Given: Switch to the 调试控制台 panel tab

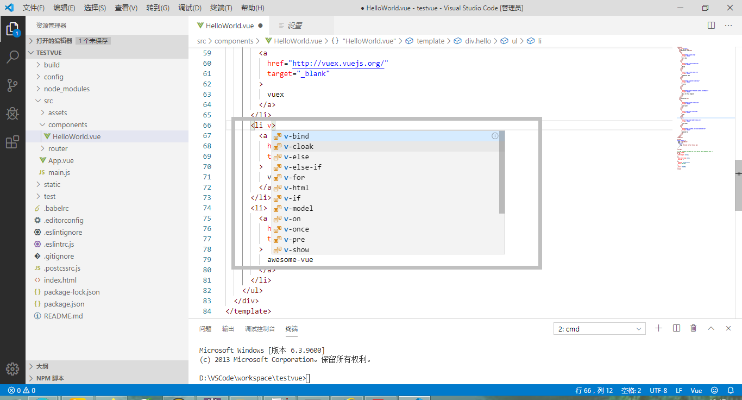Looking at the screenshot, I should [x=260, y=329].
